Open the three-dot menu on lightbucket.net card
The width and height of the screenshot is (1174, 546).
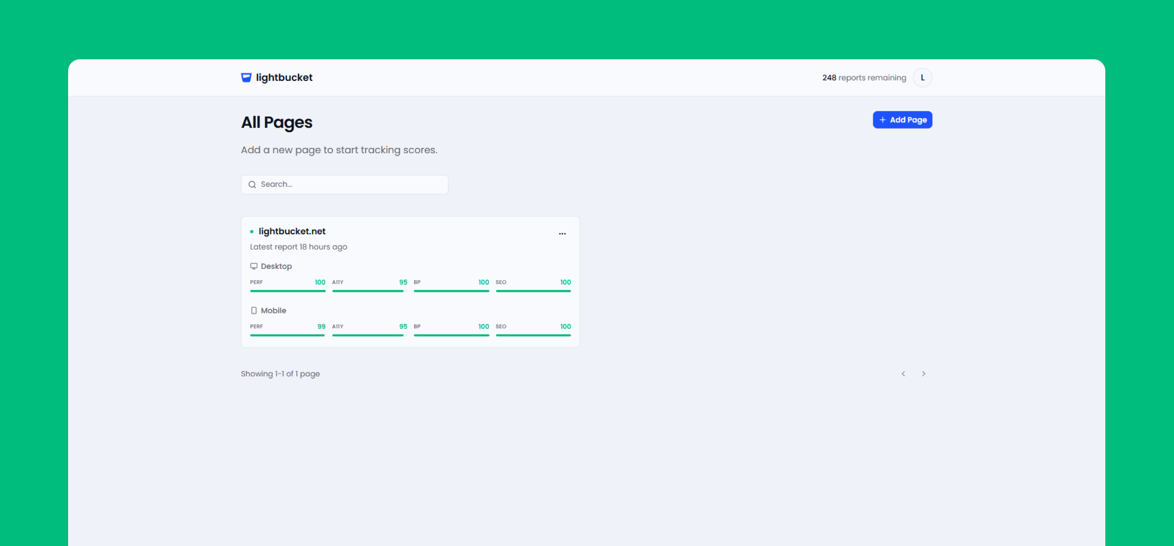pos(562,234)
